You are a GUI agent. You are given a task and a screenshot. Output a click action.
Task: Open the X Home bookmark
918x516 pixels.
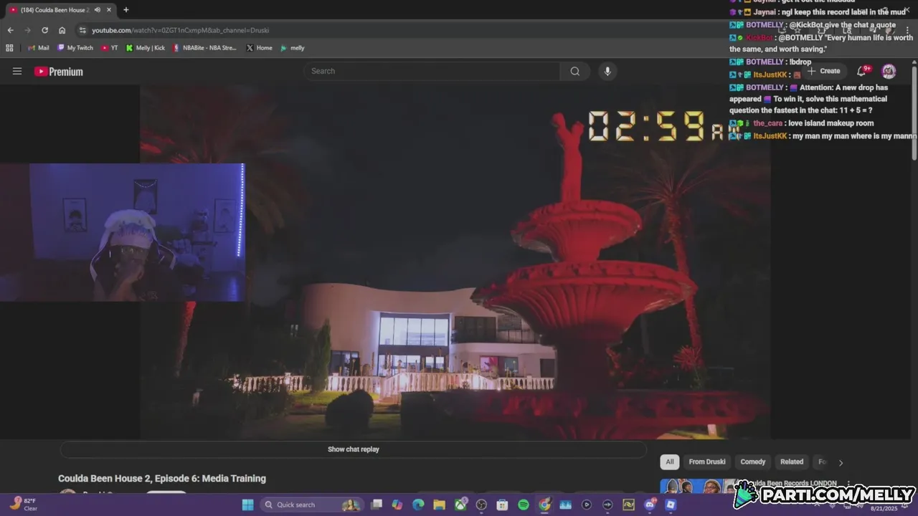(x=259, y=48)
